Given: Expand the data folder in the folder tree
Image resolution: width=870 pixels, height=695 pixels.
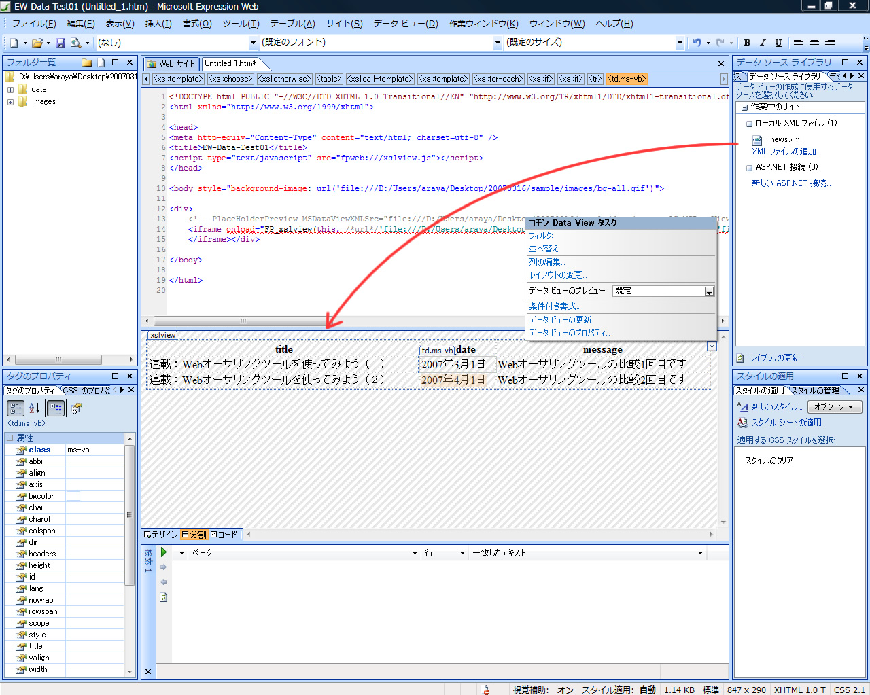Looking at the screenshot, I should click(x=10, y=90).
